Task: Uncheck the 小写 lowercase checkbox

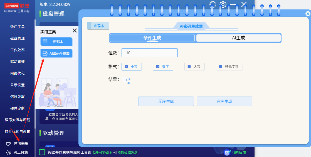Action: click(126, 67)
